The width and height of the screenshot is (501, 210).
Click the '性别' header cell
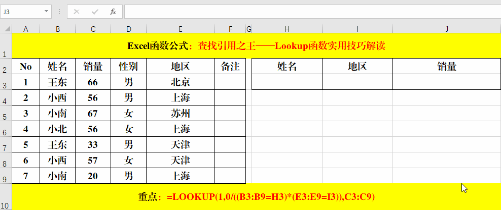128,66
